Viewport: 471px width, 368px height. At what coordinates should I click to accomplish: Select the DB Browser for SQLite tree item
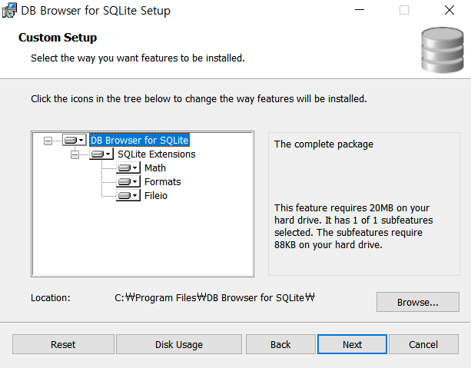coord(140,140)
